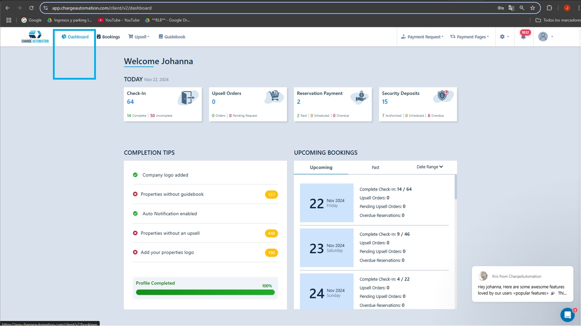This screenshot has height=327, width=581.
Task: Click '14 Complete' under Check-In
Action: click(137, 115)
